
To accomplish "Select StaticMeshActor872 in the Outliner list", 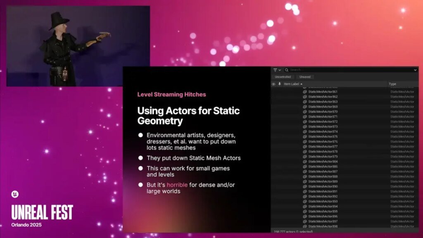I will (x=323, y=121).
